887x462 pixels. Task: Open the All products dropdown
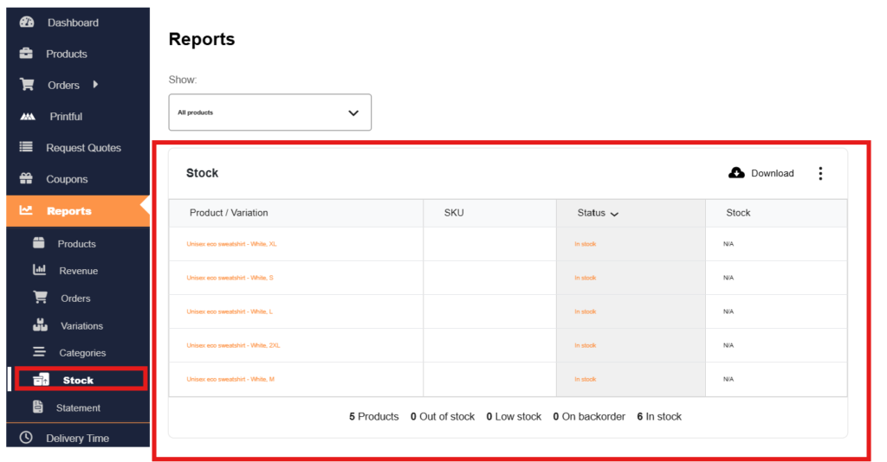(x=269, y=112)
